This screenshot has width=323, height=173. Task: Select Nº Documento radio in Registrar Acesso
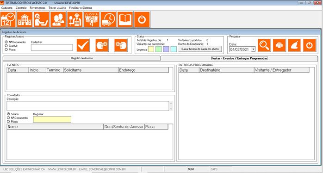click(x=6, y=42)
